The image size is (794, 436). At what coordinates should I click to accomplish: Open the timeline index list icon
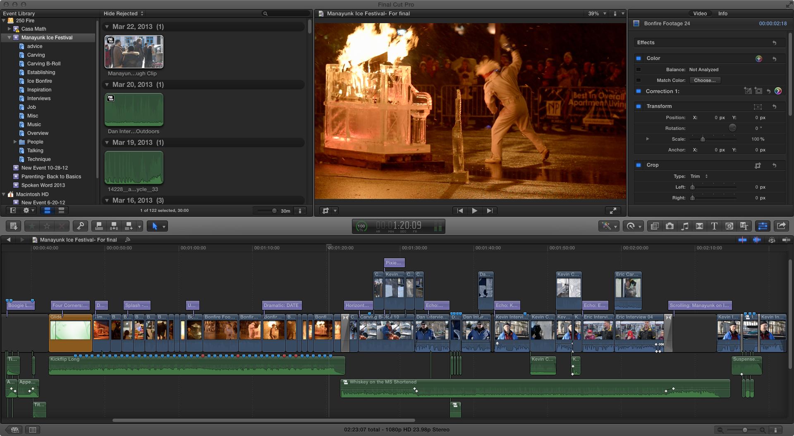click(33, 430)
